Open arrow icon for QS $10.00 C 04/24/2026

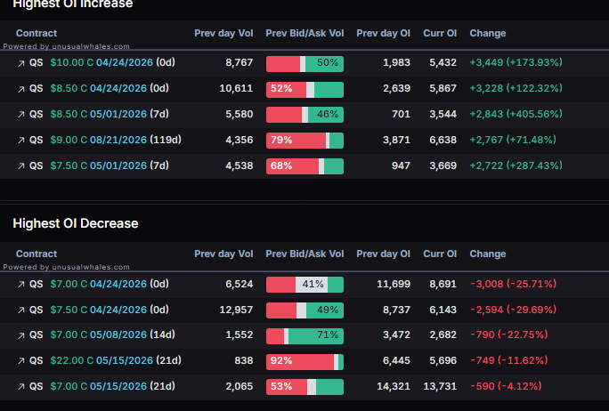click(x=21, y=63)
